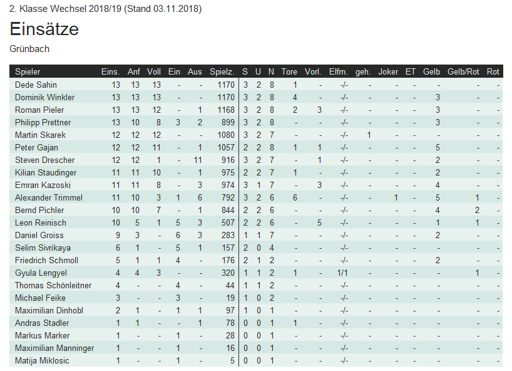Click the Vorl. column header
This screenshot has width=512, height=371.
[x=313, y=71]
